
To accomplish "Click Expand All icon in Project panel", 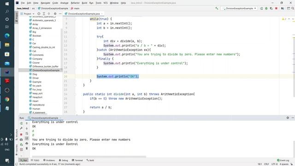I will click(x=44, y=14).
